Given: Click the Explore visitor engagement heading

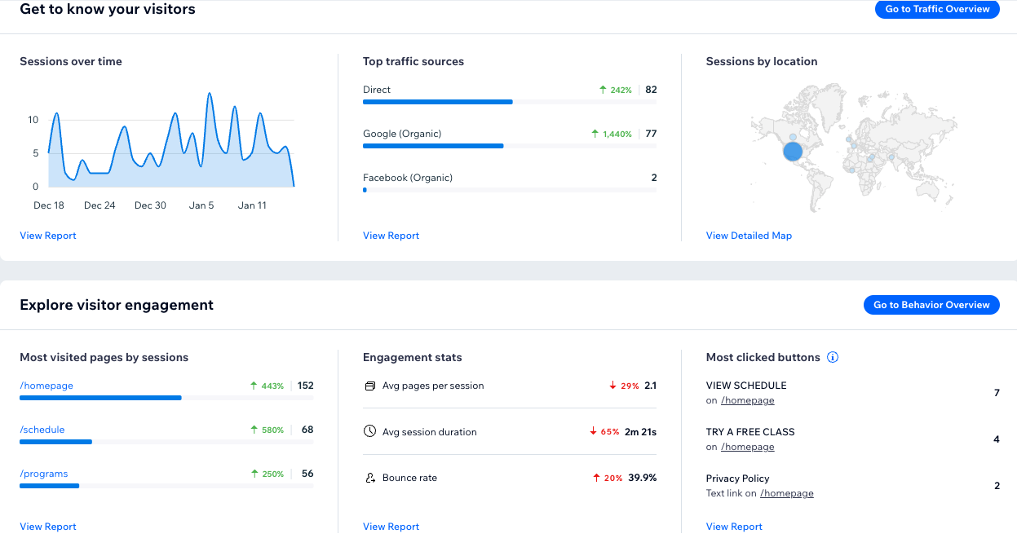Looking at the screenshot, I should coord(117,305).
